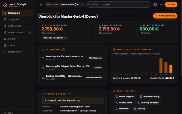The width and height of the screenshot is (182, 114).
Task: Click the Neuer Kunde quick action
Action: coord(124,103)
